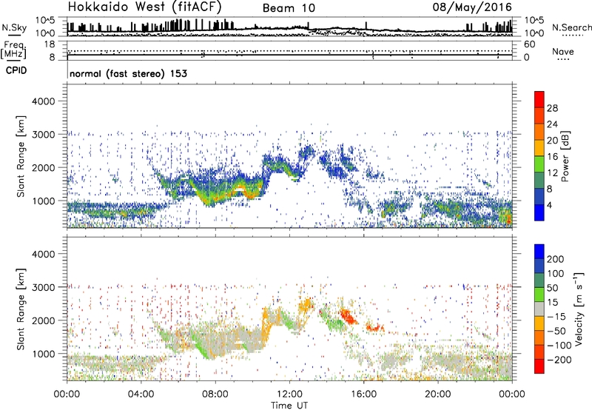Click the '20:00' time axis tick label
Image resolution: width=592 pixels, height=410 pixels.
coord(438,394)
